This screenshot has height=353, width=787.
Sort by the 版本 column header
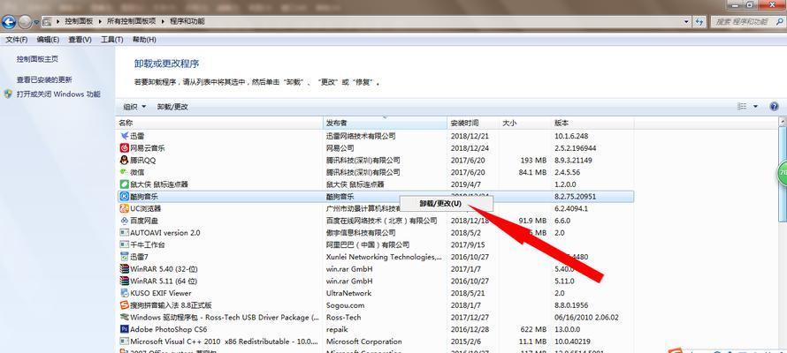coord(592,123)
